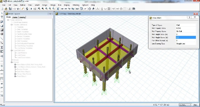Select 'Slab Properties' in the tree
Screen dimensions: 200x107
(22, 29)
